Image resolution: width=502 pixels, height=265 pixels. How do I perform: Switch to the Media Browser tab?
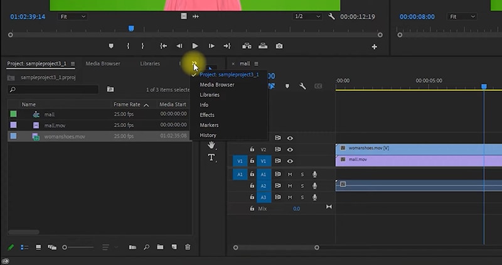click(x=103, y=63)
